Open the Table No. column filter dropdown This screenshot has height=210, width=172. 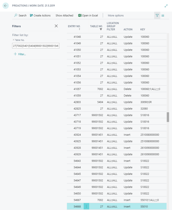[x=101, y=29]
